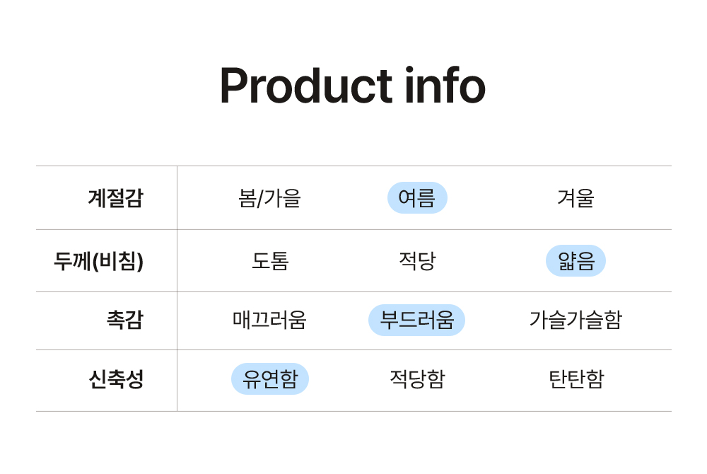The height and width of the screenshot is (474, 707).
Task: Click the 두께(비침) row label
Action: (98, 260)
